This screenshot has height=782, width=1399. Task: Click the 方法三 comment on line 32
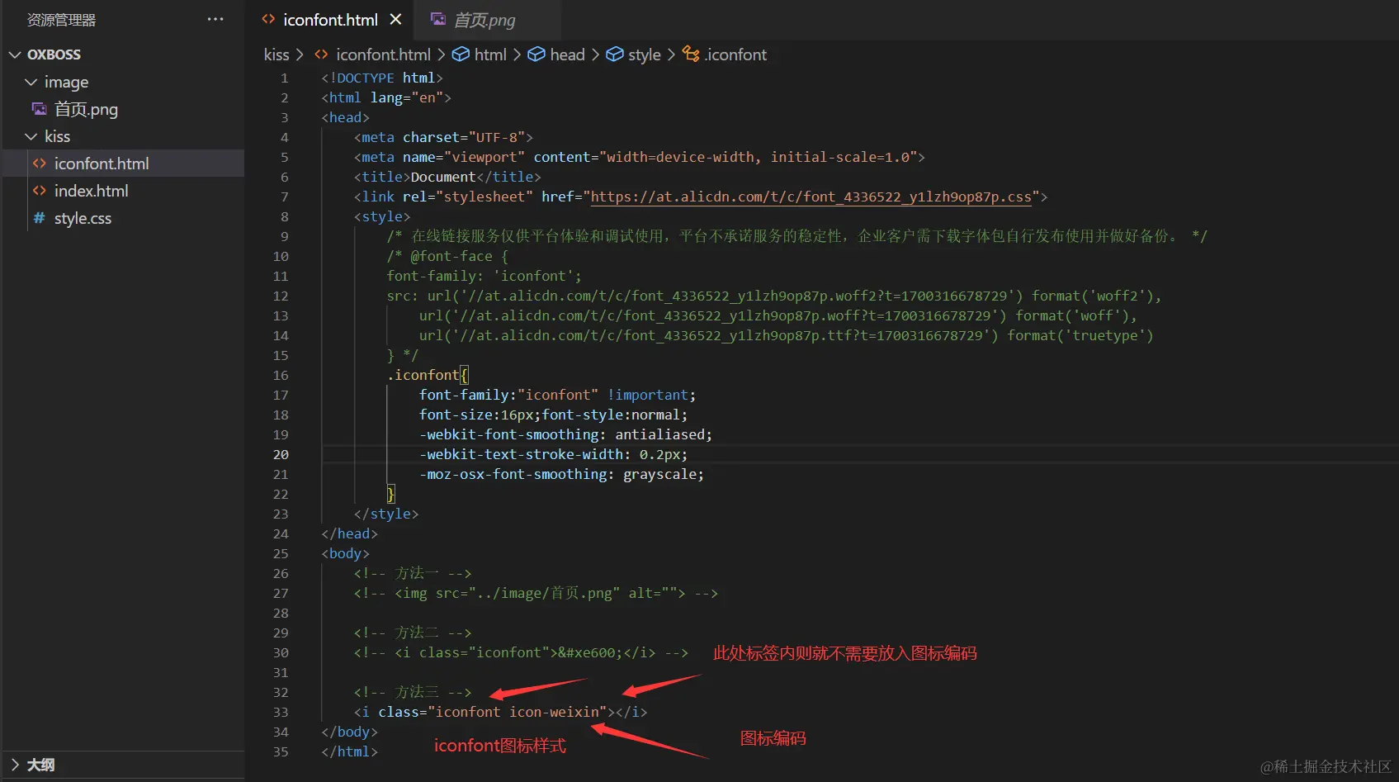413,692
